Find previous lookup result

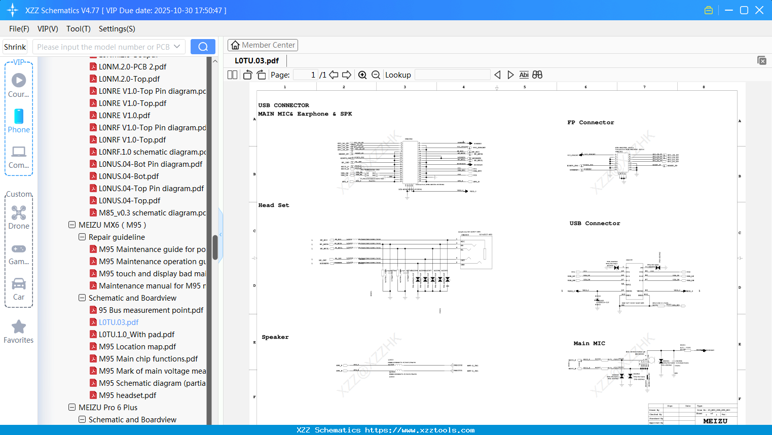point(497,75)
